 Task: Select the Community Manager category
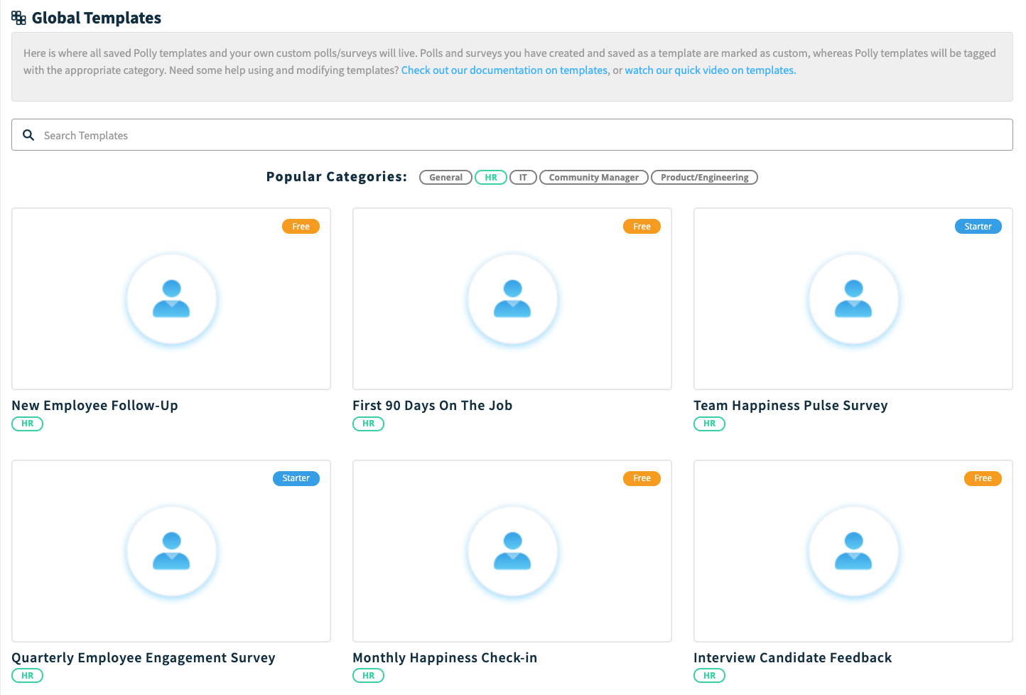594,178
